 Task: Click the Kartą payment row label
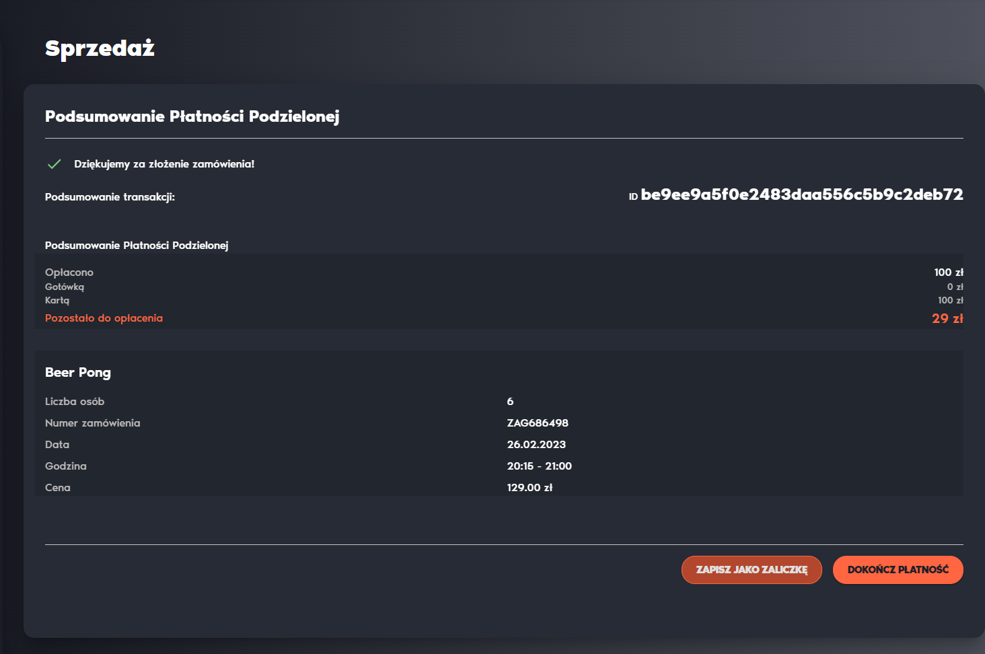[x=57, y=300]
